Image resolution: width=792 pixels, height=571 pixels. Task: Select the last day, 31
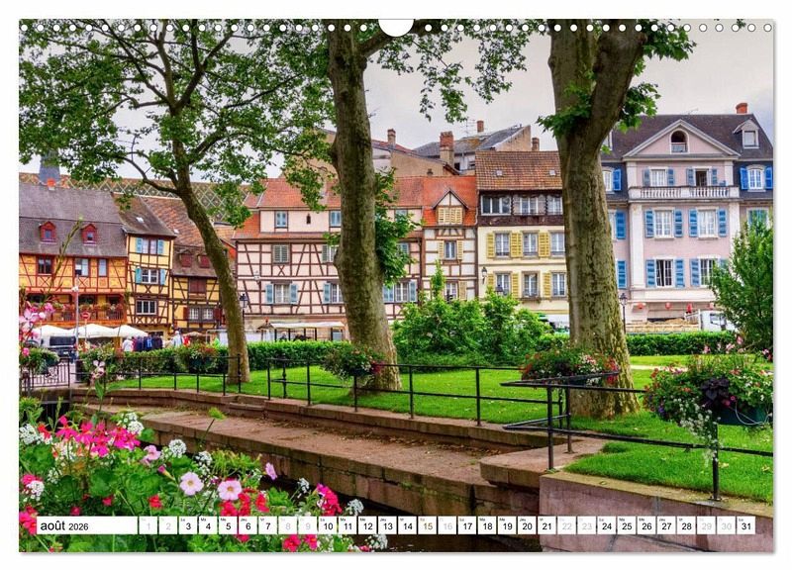[x=744, y=525]
